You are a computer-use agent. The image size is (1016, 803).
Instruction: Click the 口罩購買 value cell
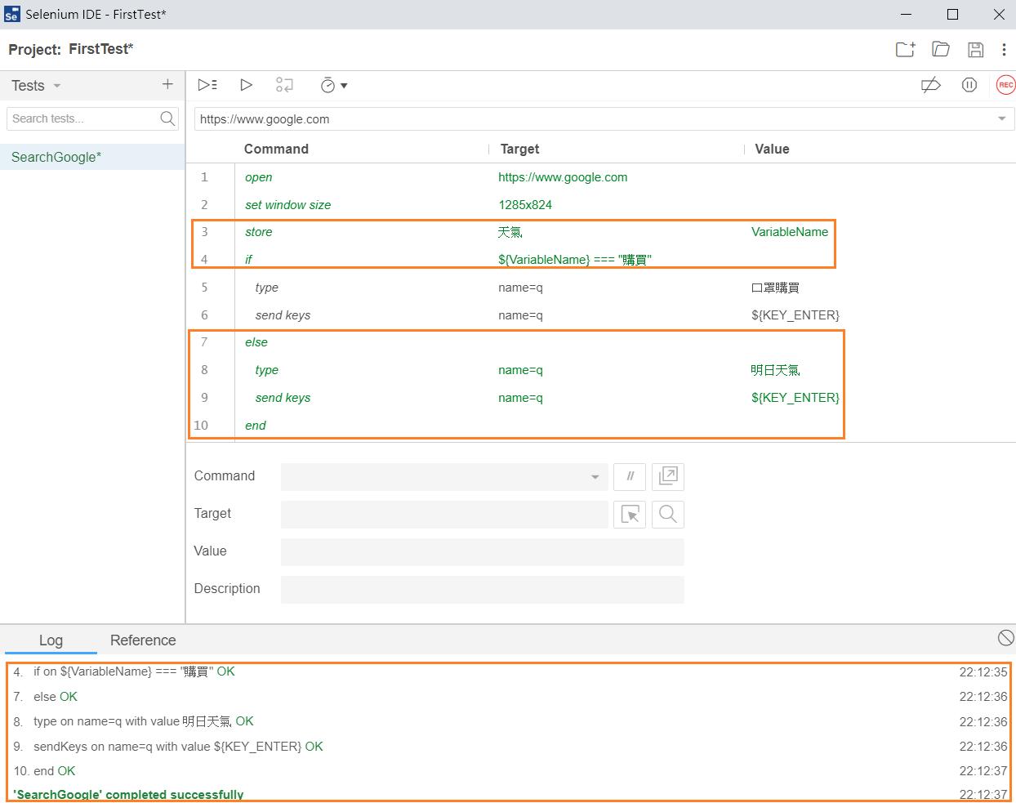click(x=775, y=288)
